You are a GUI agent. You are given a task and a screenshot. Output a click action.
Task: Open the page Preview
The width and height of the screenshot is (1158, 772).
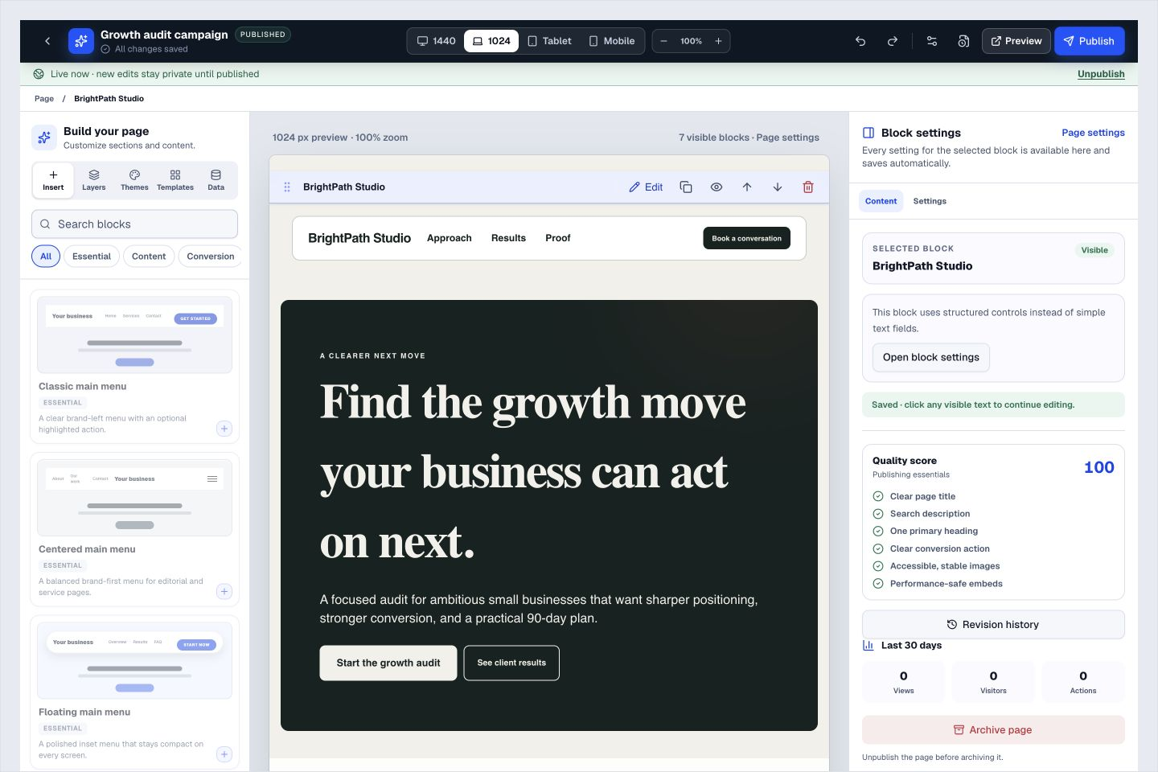[1016, 41]
